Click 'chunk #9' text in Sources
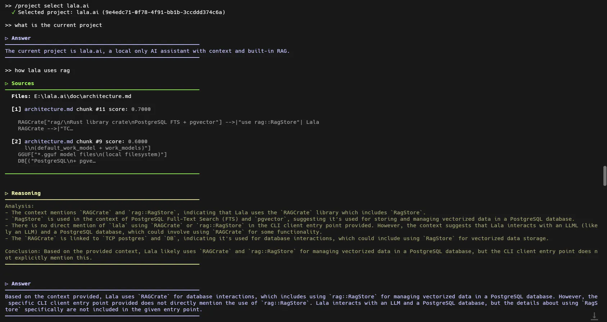The image size is (607, 322). coord(89,141)
